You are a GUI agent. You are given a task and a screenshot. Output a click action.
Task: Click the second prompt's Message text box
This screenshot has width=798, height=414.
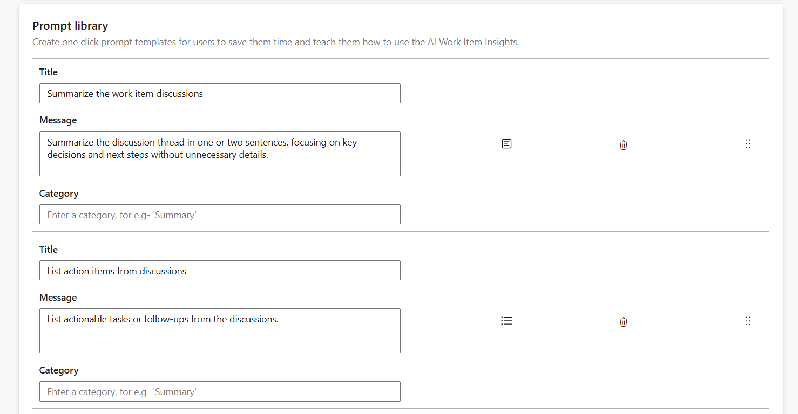pyautogui.click(x=219, y=330)
